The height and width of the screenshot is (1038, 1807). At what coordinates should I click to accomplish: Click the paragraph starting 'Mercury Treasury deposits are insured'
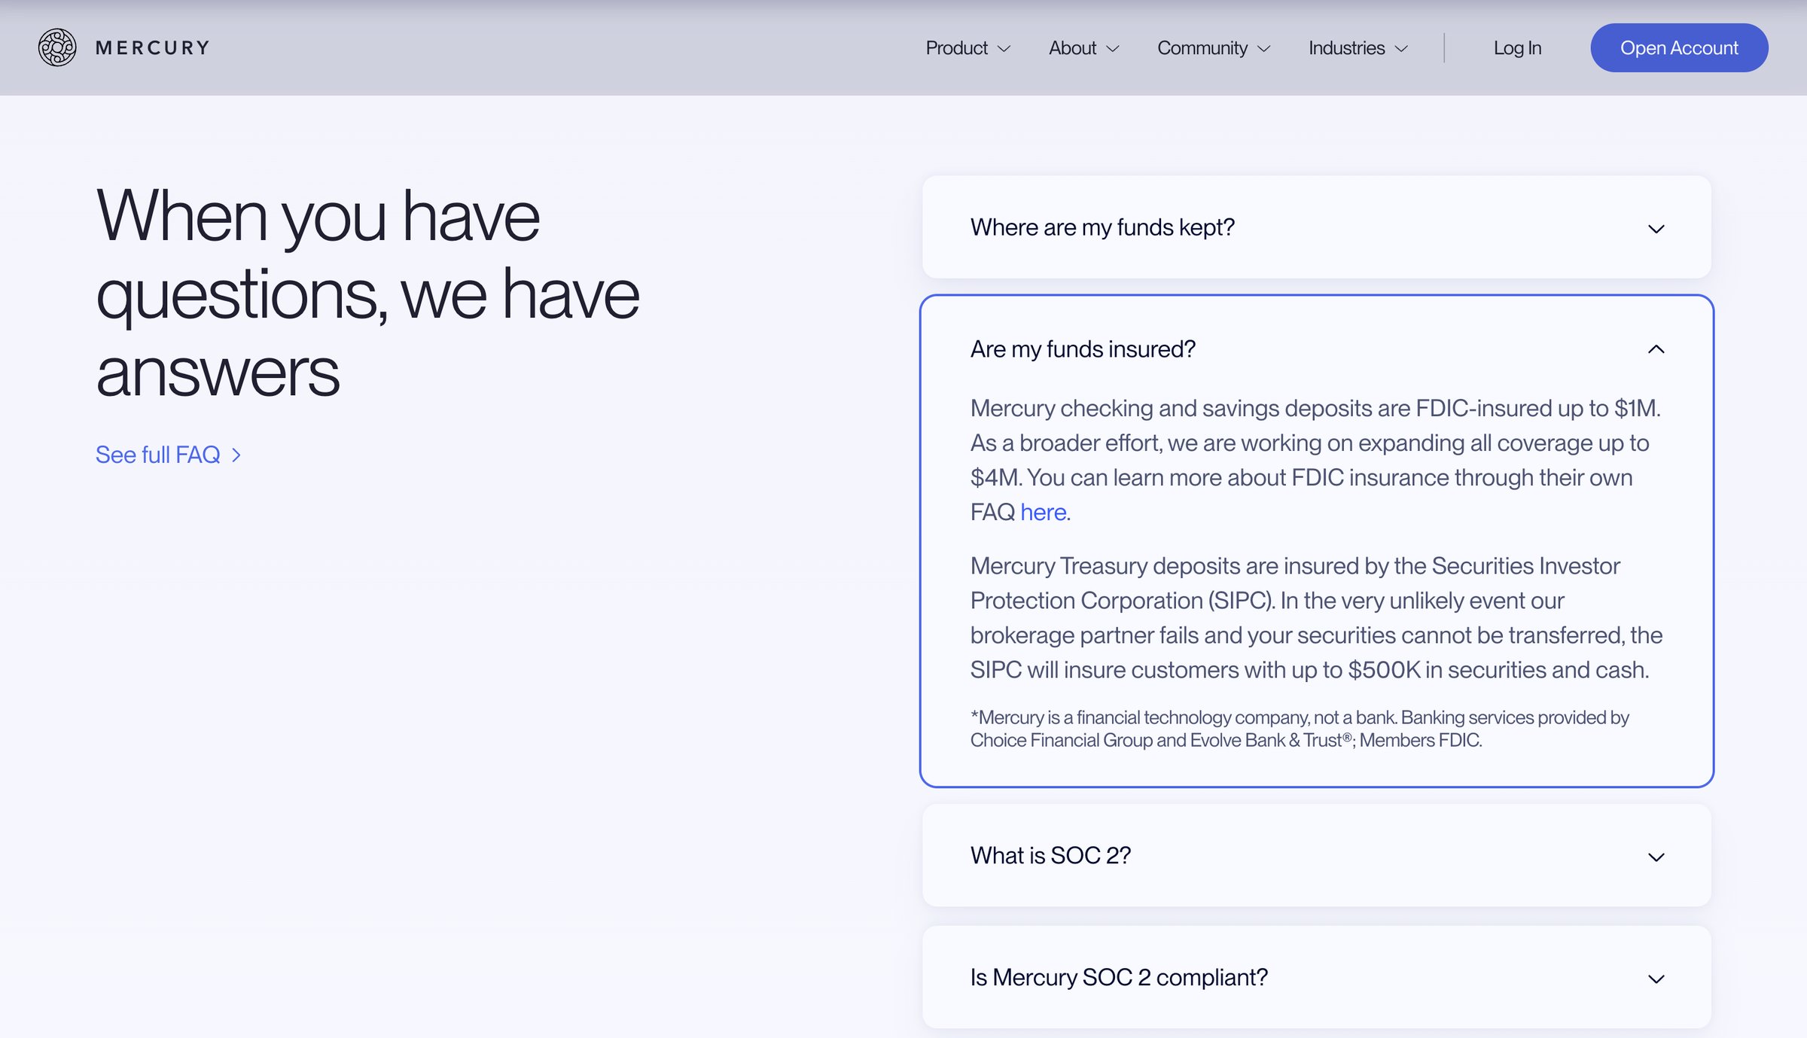click(1316, 617)
